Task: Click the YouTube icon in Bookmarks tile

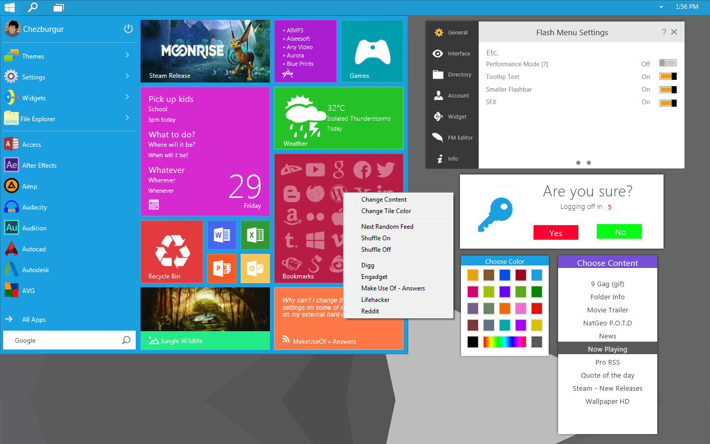Action: tap(315, 169)
